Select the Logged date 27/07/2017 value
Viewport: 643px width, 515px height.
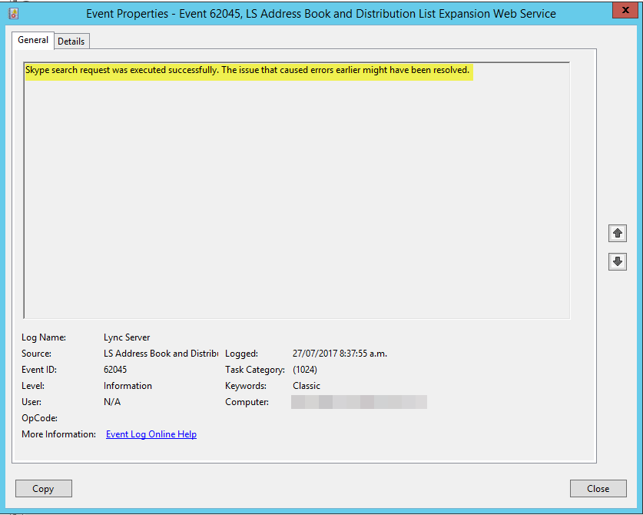340,354
